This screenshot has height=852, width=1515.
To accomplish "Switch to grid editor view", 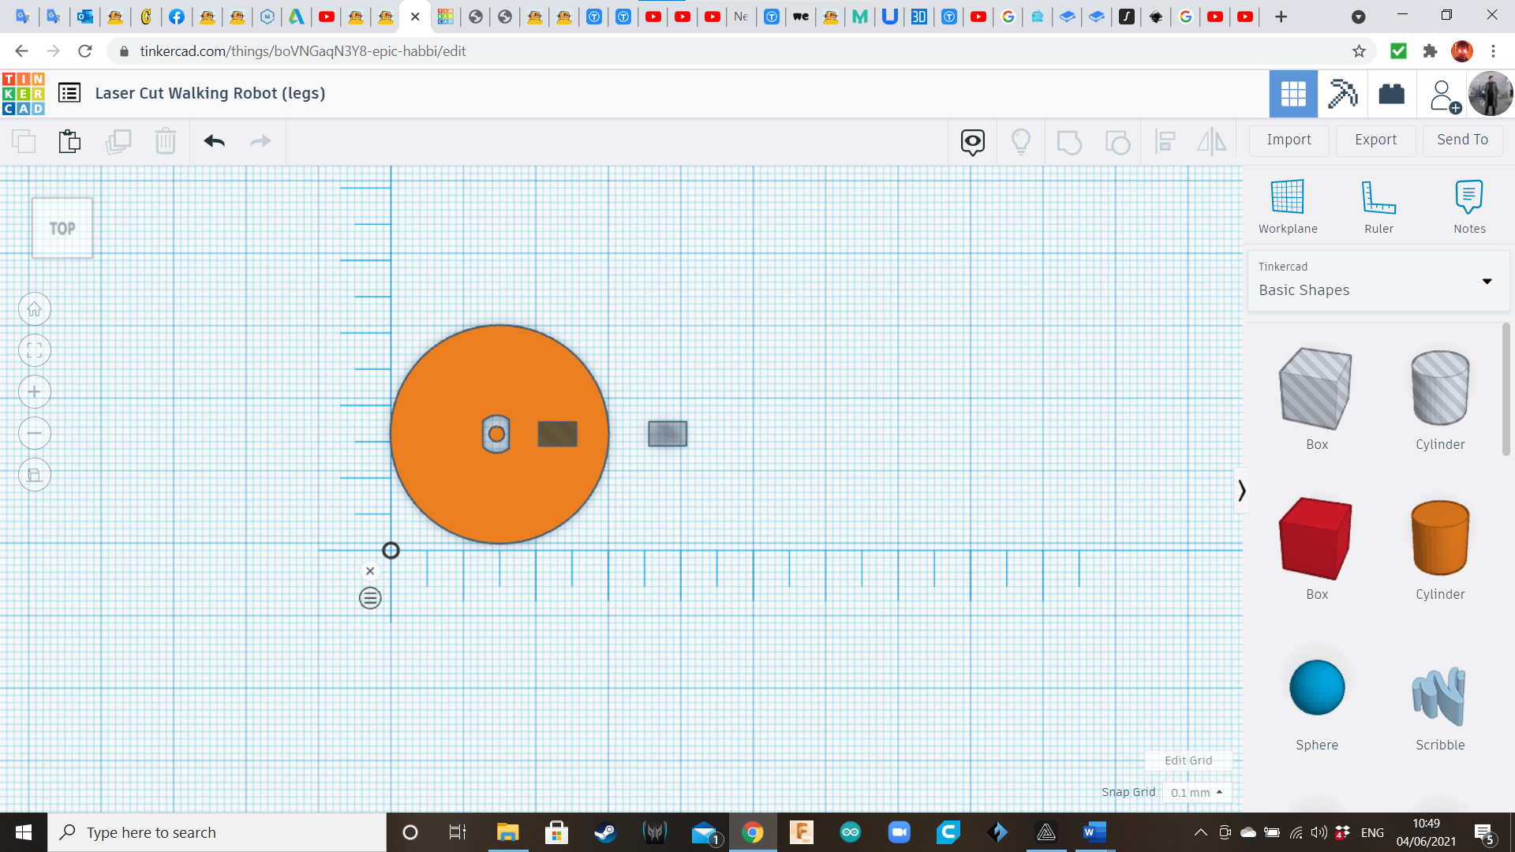I will pos(1292,94).
